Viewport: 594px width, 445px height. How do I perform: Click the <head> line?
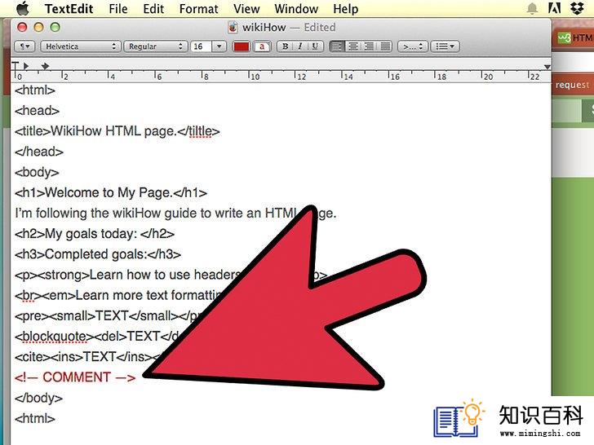pyautogui.click(x=38, y=111)
